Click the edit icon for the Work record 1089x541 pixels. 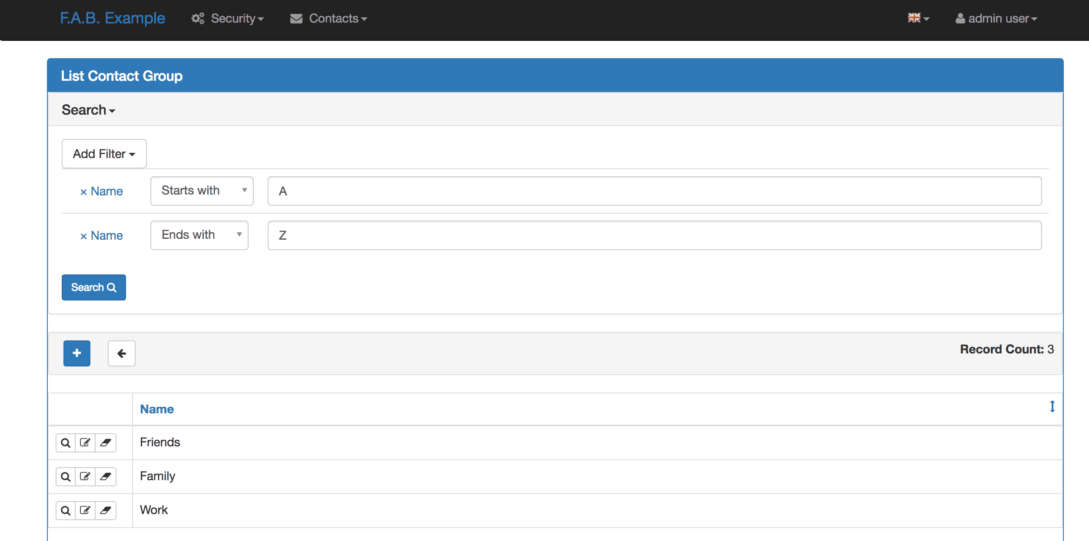[86, 510]
